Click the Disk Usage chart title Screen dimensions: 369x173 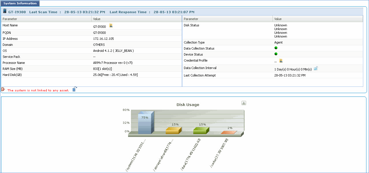[x=188, y=105]
